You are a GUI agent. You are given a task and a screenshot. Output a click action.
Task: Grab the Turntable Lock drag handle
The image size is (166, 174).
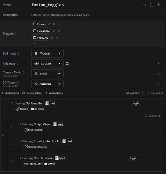point(11,144)
